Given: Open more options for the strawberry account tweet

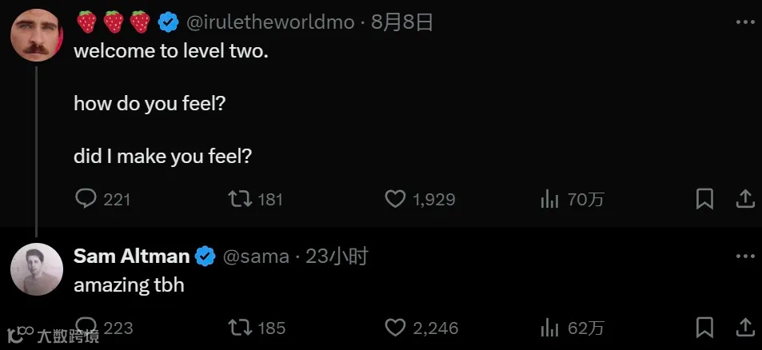Looking at the screenshot, I should tap(744, 22).
